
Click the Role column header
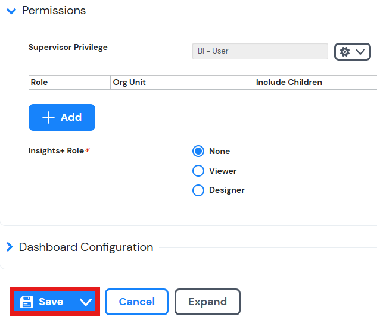(x=70, y=82)
